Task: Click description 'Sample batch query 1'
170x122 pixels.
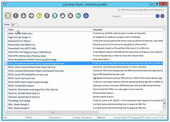Action: click(x=103, y=93)
